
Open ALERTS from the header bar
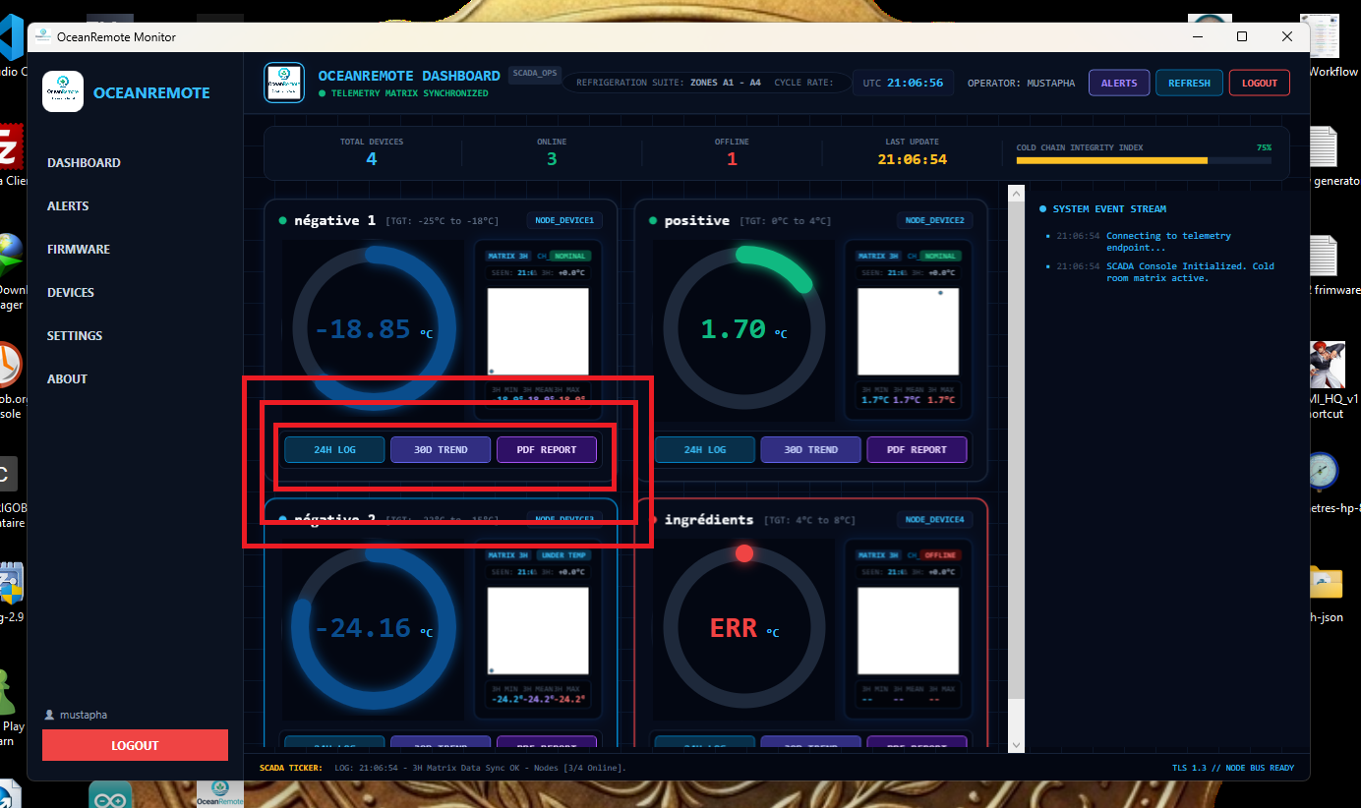(1119, 84)
